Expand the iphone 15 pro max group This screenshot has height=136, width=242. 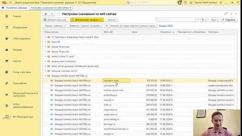coord(45,51)
